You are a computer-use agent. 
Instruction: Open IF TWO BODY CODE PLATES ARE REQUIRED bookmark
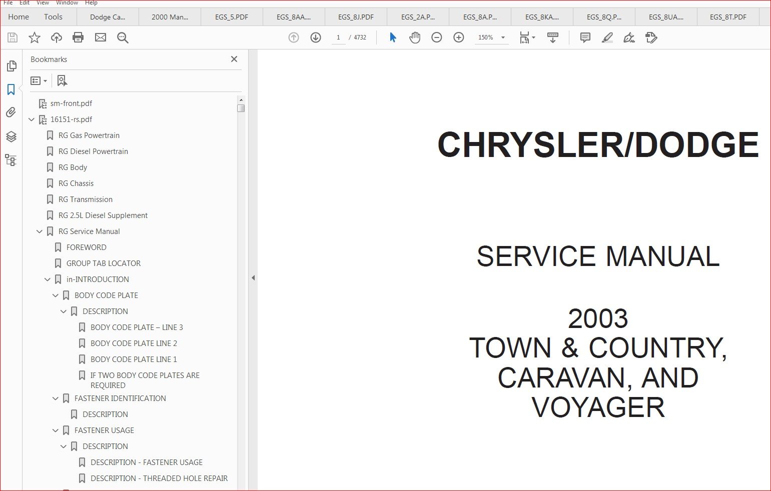145,380
